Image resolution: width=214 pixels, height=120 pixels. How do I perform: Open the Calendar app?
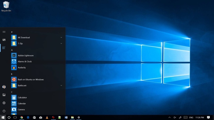point(37,103)
